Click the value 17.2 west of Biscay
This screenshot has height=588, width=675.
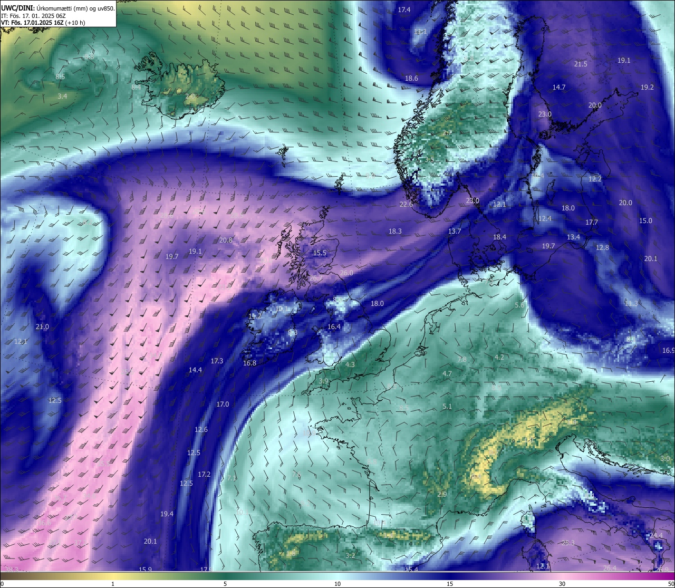pyautogui.click(x=204, y=474)
